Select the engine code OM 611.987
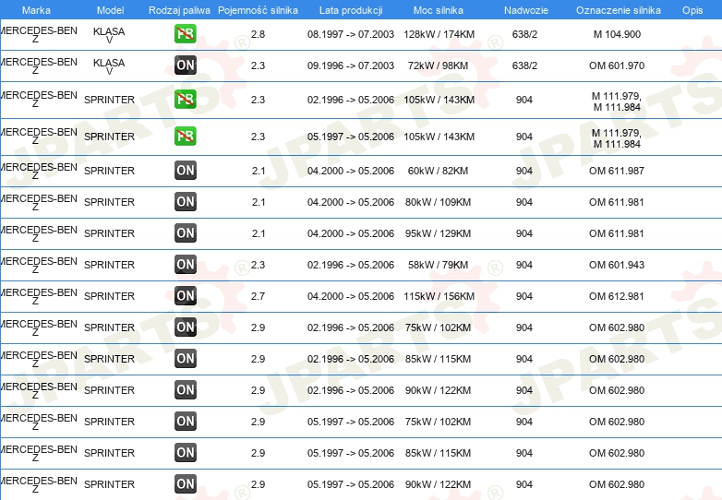 [617, 171]
